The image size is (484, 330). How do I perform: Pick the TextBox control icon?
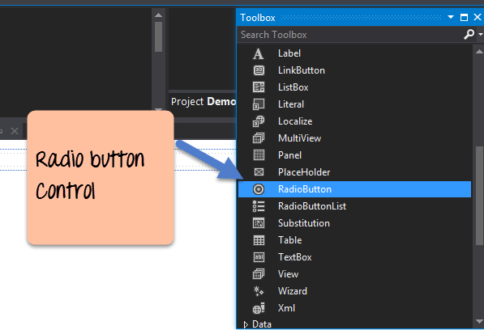pyautogui.click(x=259, y=257)
